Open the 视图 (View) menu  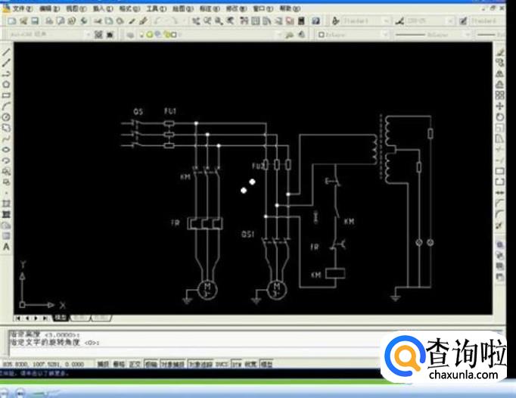pos(76,8)
